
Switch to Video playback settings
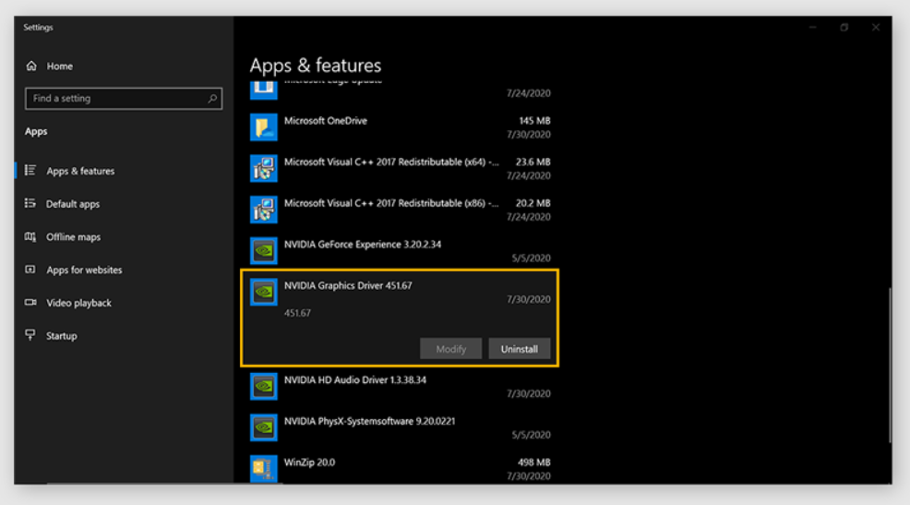coord(78,303)
